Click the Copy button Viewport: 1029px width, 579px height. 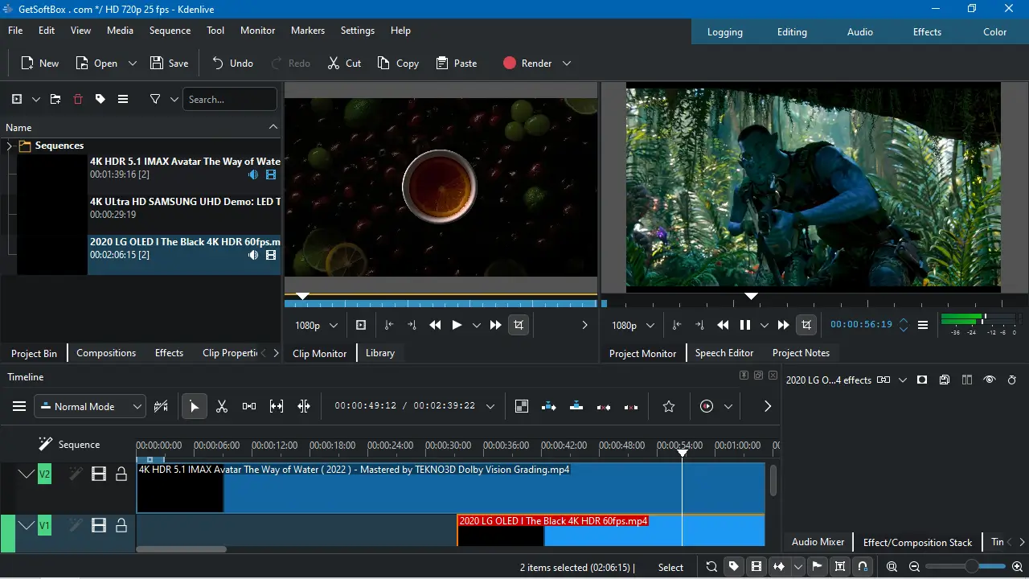click(x=398, y=64)
